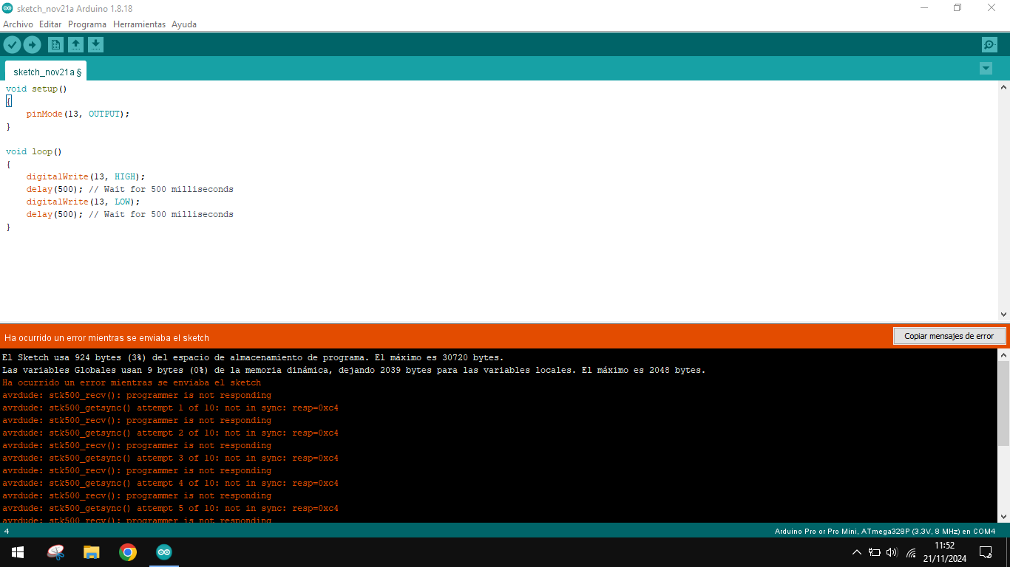Open the tab options dropdown arrow
1010x567 pixels.
pos(986,69)
